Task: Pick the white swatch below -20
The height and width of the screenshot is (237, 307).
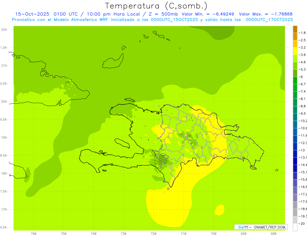Action: coord(295,227)
